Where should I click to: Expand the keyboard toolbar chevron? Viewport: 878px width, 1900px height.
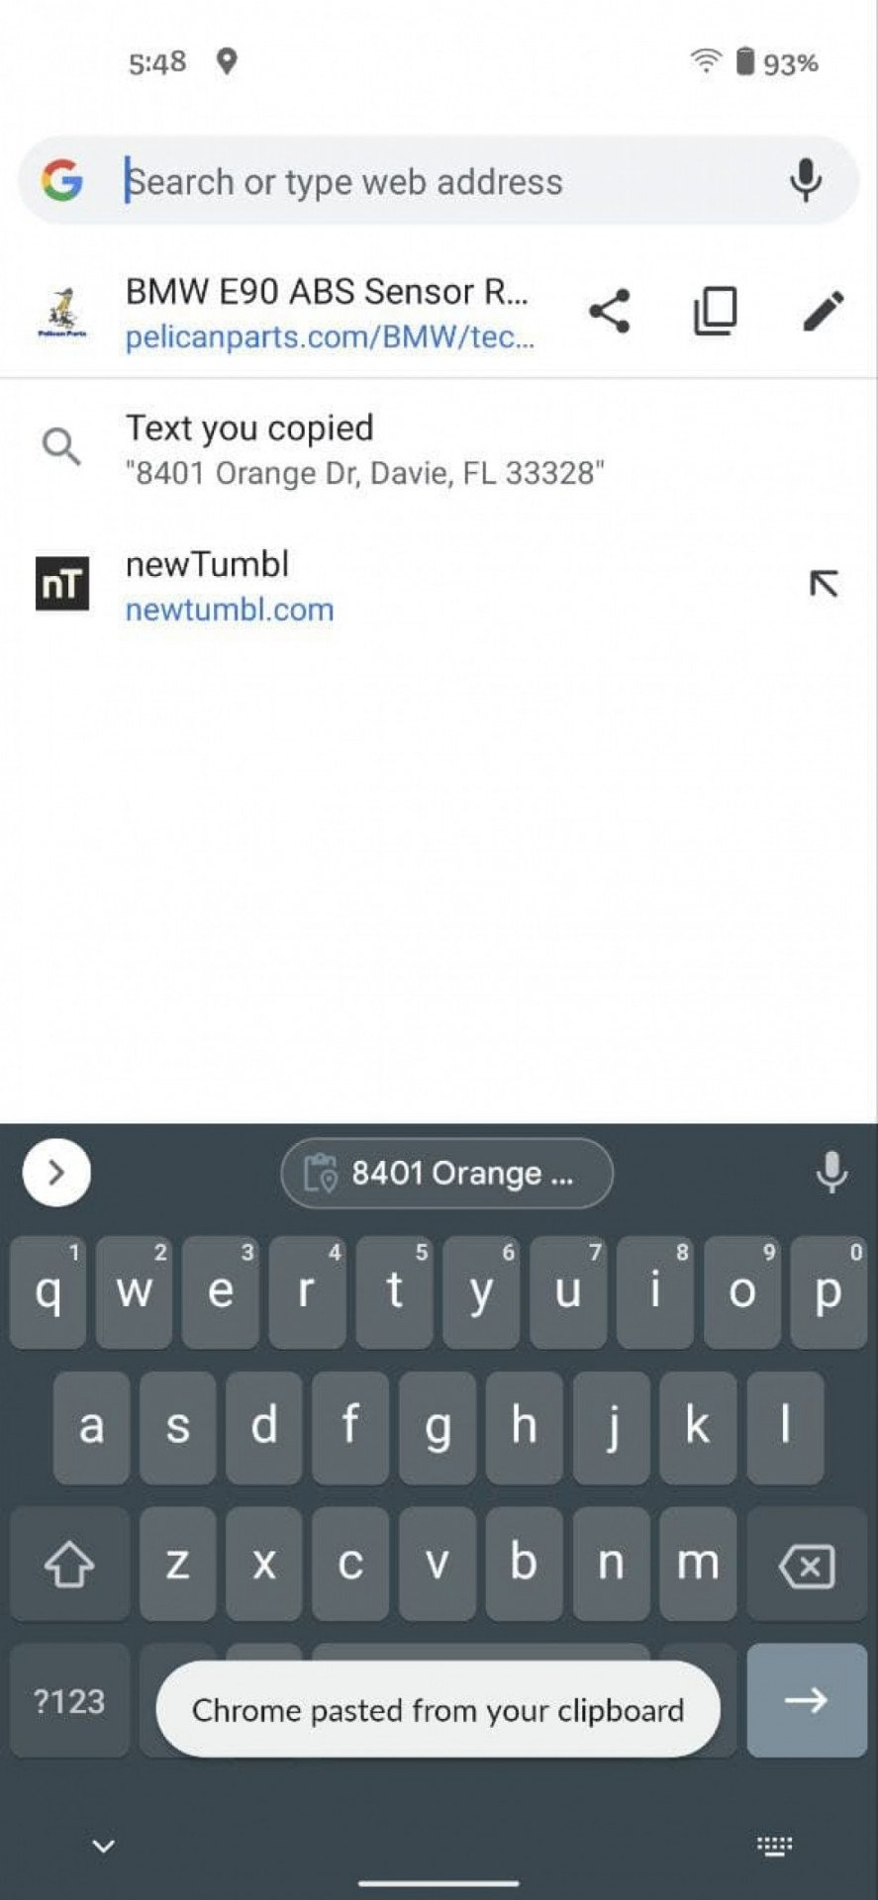coord(56,1173)
